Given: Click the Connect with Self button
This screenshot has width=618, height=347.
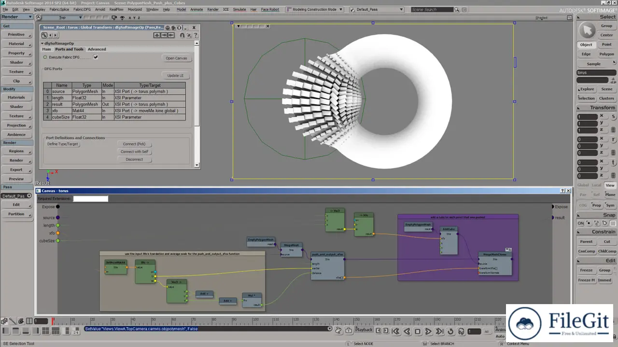Looking at the screenshot, I should click(134, 151).
